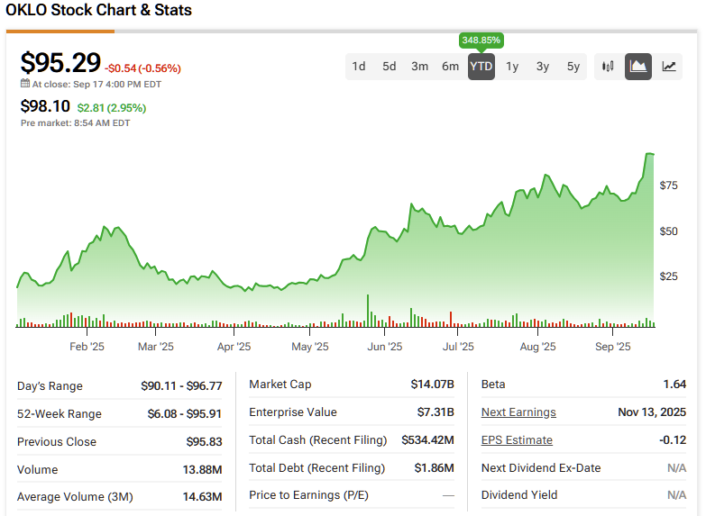Switch to line chart view icon
706x516 pixels.
click(669, 67)
